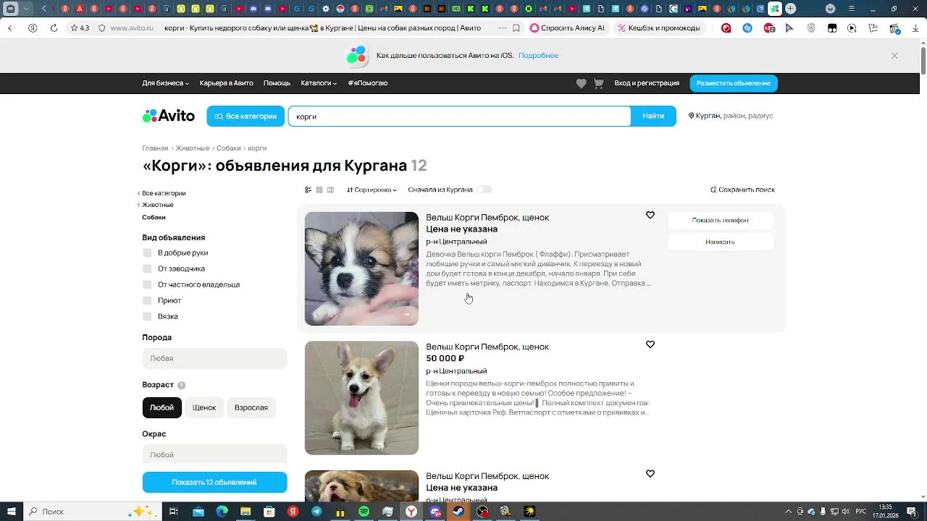Click the 'Найти' search button
The width and height of the screenshot is (927, 521).
[653, 116]
